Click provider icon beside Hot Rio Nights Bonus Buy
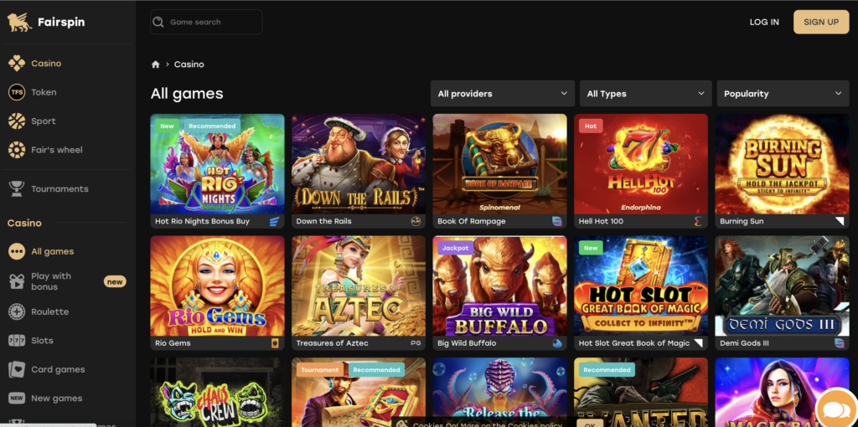858x427 pixels. coord(275,221)
